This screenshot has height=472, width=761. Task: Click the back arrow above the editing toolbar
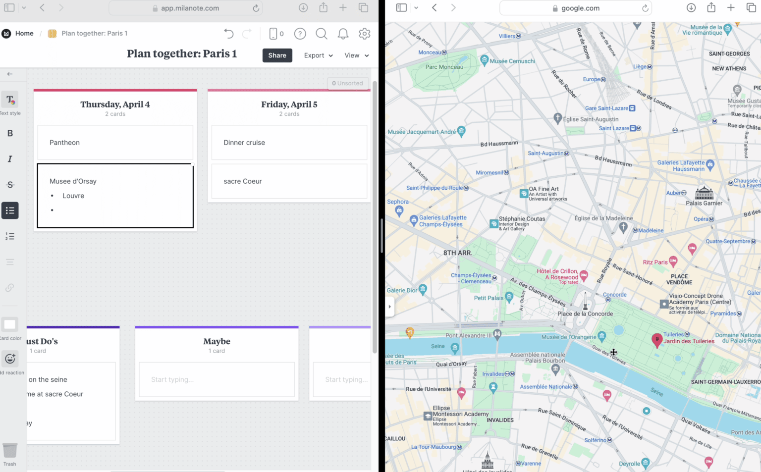click(10, 74)
